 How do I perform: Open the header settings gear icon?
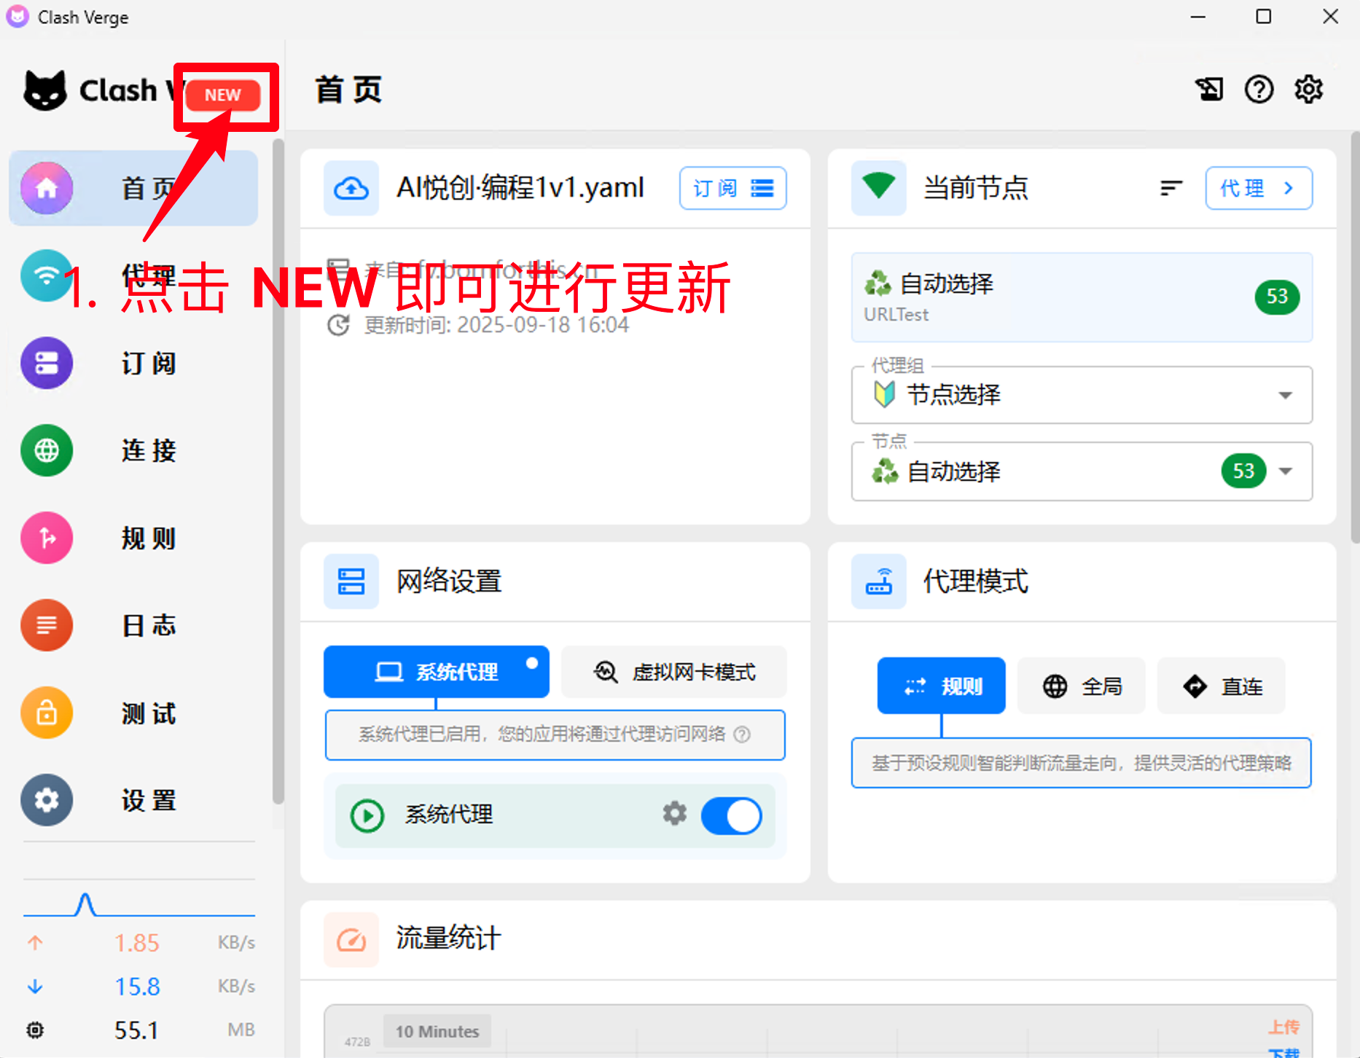(x=1309, y=90)
